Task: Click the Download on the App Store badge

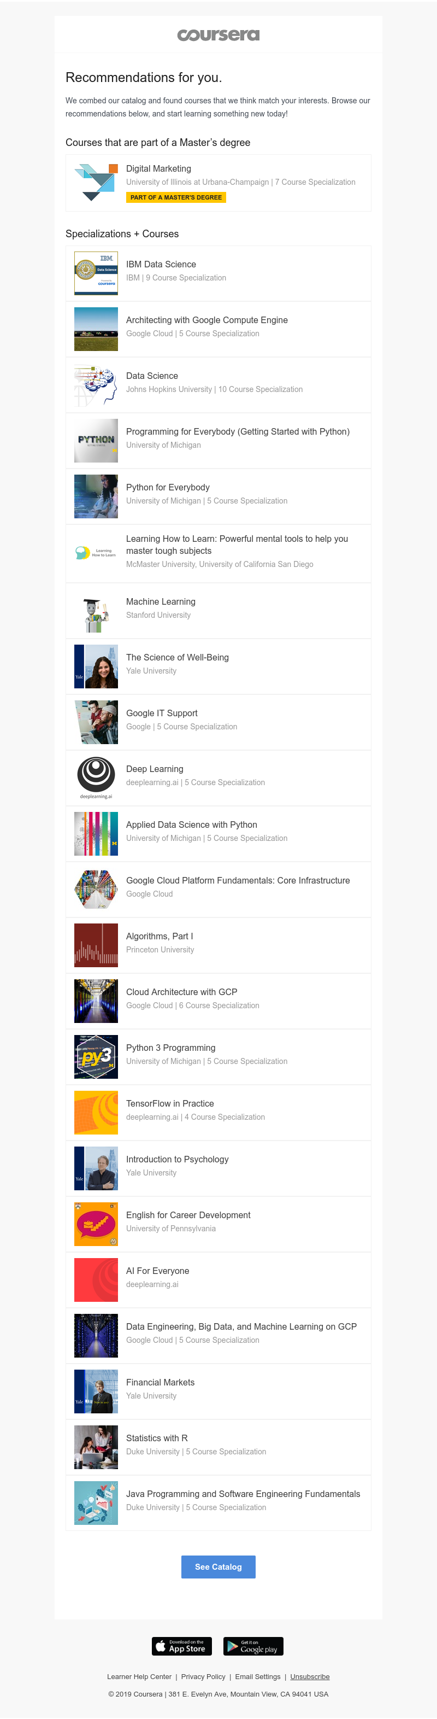Action: [x=181, y=1646]
